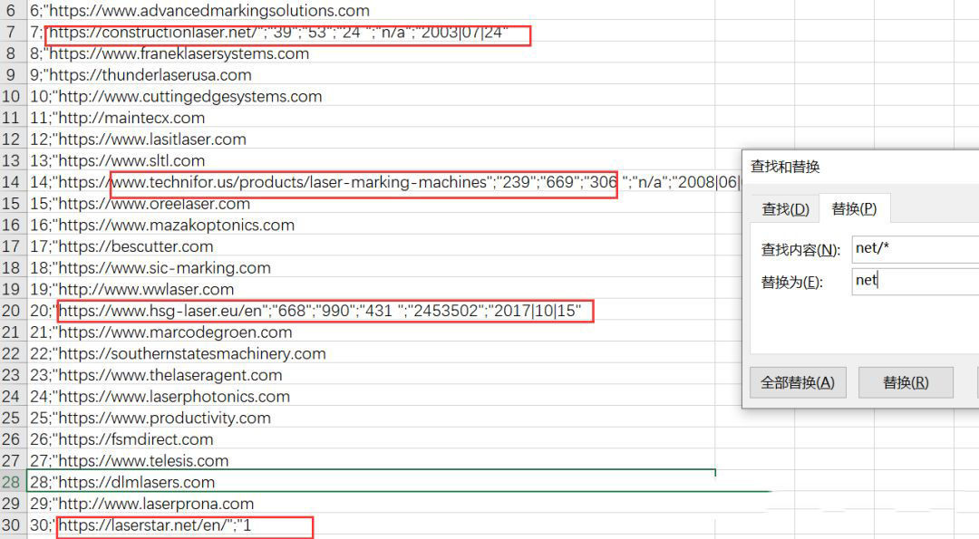Screen dimensions: 979x539
Task: Click cell with thelaseragent.com
Action: click(x=372, y=374)
